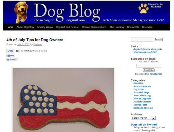Image resolution: width=174 pixels, height=132 pixels.
Task: Open the Select Month archives dropdown
Action: (x=143, y=118)
